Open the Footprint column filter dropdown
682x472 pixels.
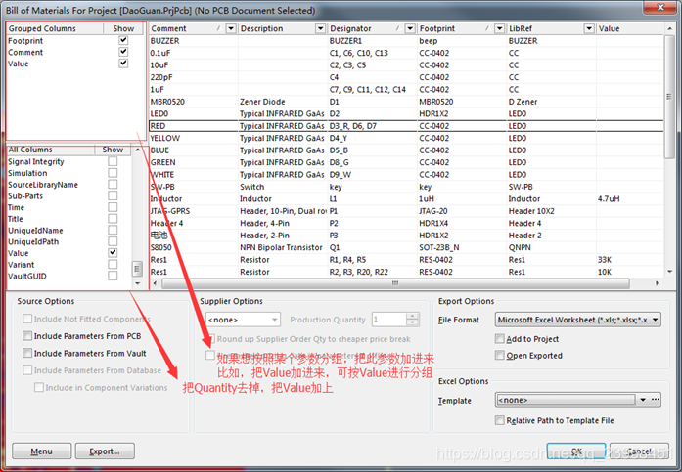coord(500,28)
